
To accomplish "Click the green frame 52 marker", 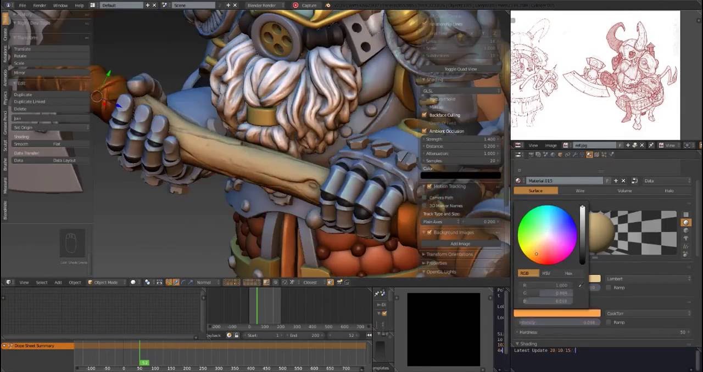I will [x=144, y=363].
